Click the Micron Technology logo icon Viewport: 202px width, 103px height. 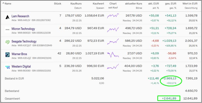[7, 30]
